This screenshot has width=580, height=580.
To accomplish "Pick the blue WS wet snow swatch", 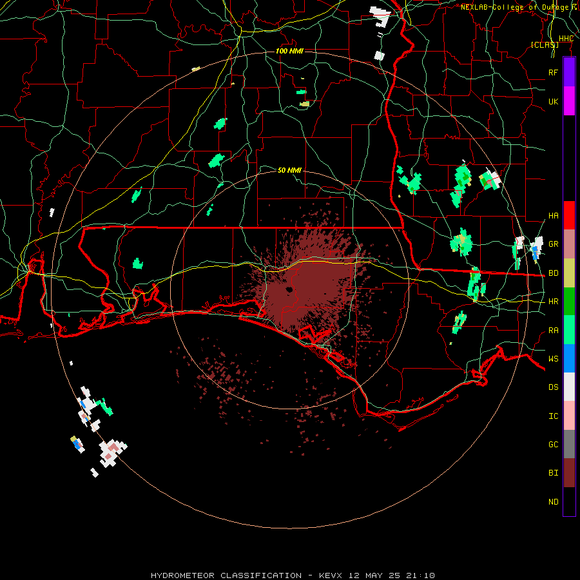I will point(569,358).
